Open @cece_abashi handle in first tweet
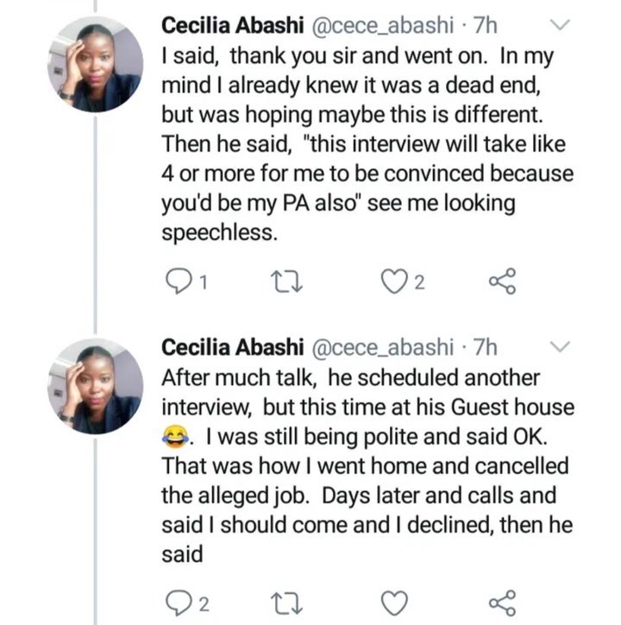This screenshot has width=621, height=625. tap(382, 26)
